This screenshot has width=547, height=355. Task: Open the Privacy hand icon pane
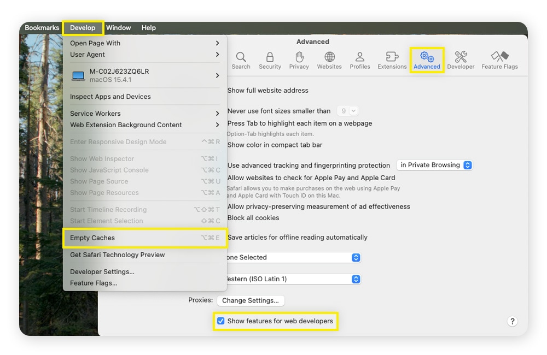coord(299,61)
